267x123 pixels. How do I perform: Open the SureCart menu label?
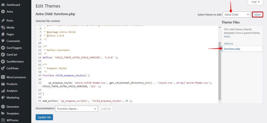point(12,55)
